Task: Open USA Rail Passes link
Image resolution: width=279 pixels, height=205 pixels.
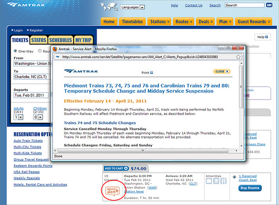Action: tap(26, 171)
